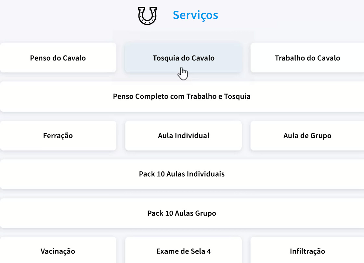Choose the individual lesson pack option
The height and width of the screenshot is (263, 364).
tap(182, 174)
